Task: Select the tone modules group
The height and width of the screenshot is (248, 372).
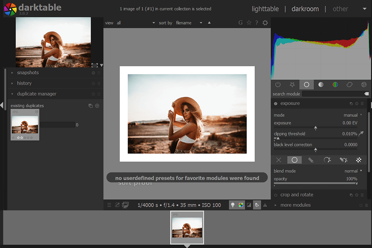Action: 320,84
